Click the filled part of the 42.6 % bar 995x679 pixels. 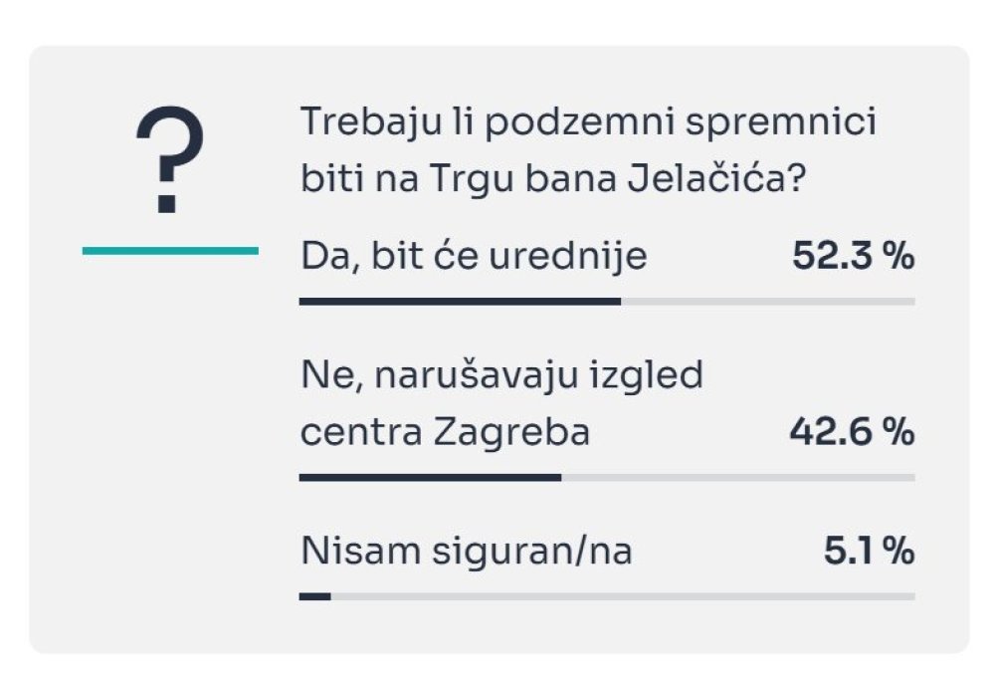430,478
